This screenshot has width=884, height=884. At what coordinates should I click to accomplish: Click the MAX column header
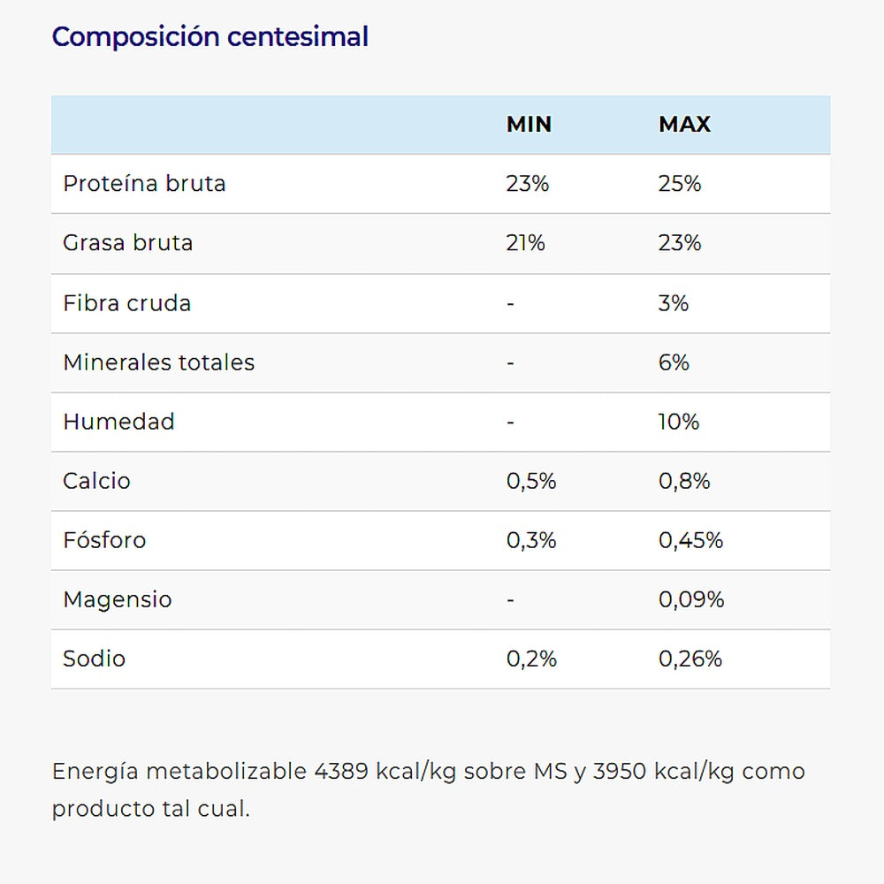click(x=684, y=125)
